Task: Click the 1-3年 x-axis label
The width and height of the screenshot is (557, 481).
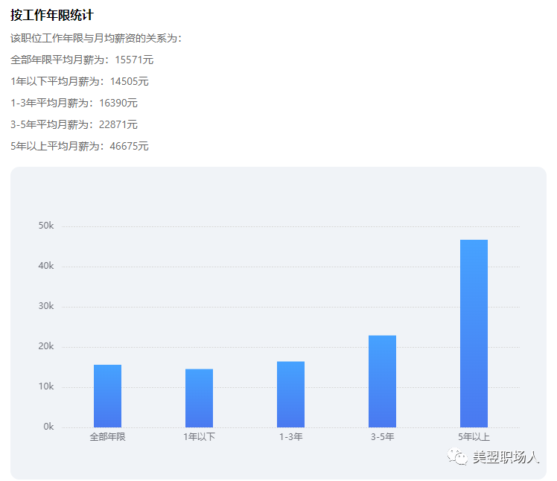Action: click(291, 436)
